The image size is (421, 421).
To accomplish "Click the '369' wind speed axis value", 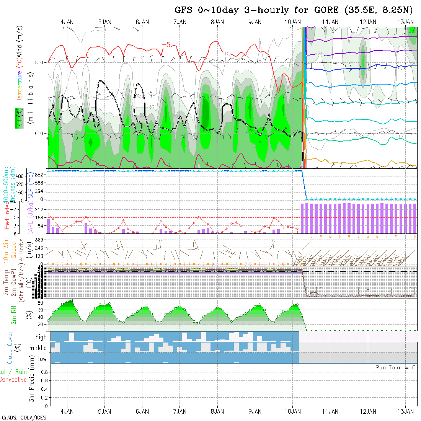I will coord(39,240).
